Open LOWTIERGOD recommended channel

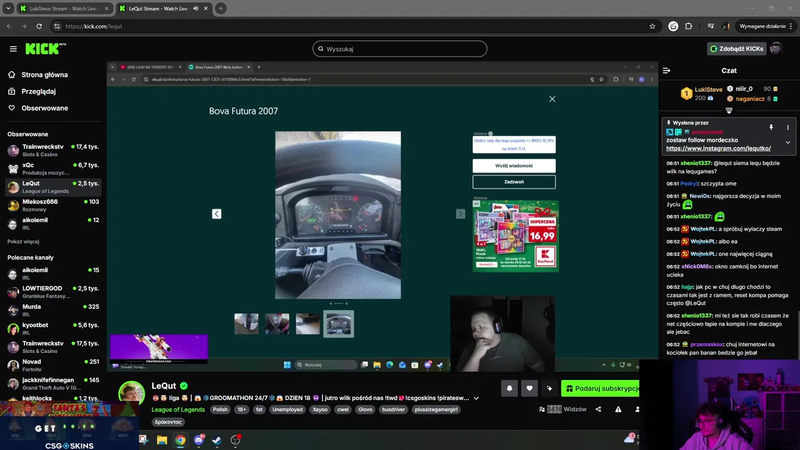[53, 292]
